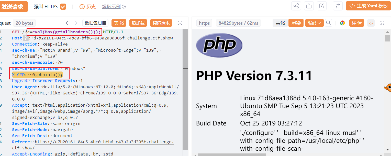Screen dimensions: 391x156
Task: Open the brute-force example (爆破示例) link
Action: click(111, 7)
